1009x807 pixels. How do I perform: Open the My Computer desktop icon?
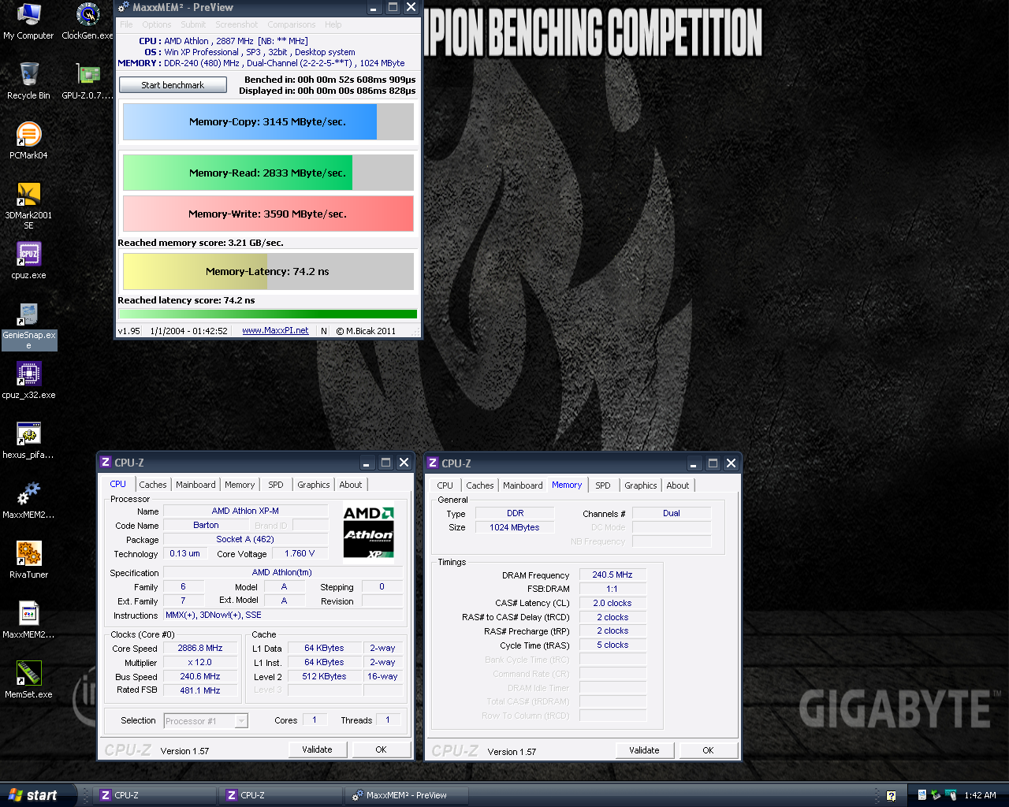[x=28, y=21]
